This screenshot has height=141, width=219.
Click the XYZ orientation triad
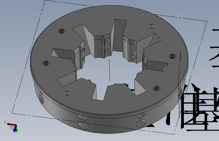pos(11,127)
